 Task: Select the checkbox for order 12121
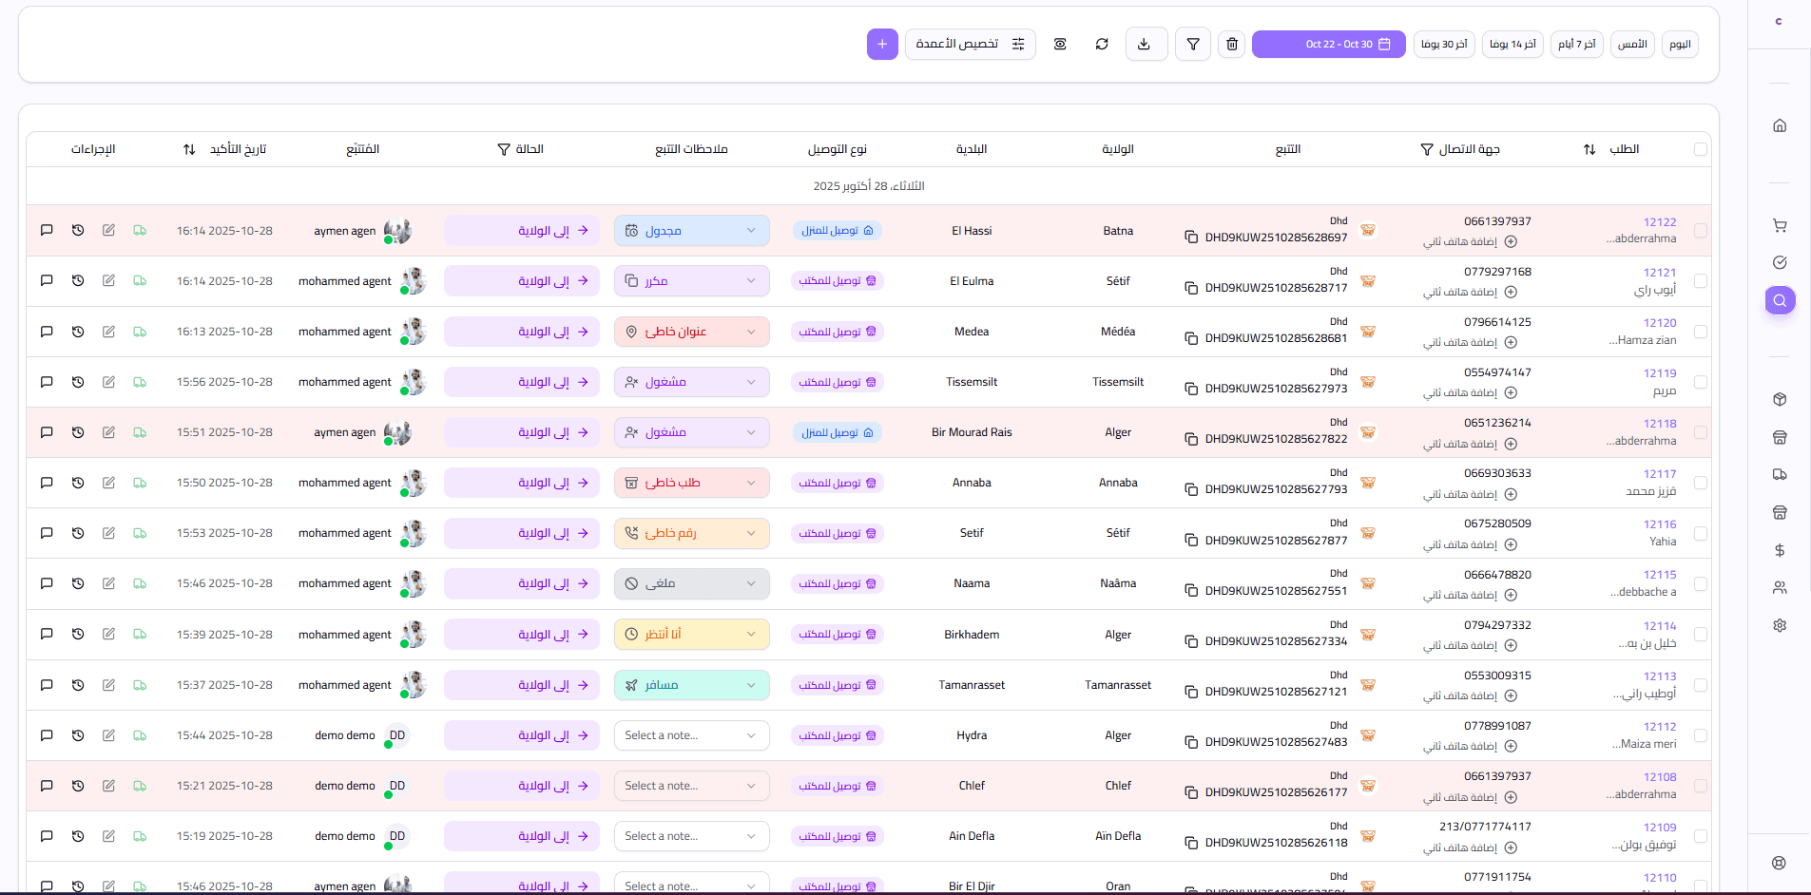(1700, 281)
